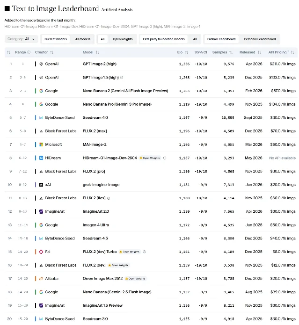Click the Seedream 3.0 model name
The height and width of the screenshot is (325, 299).
pos(95,319)
